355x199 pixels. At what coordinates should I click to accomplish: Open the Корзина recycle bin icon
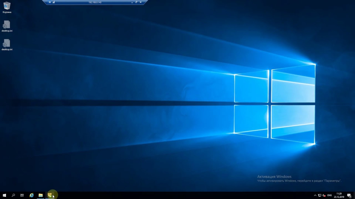click(7, 8)
